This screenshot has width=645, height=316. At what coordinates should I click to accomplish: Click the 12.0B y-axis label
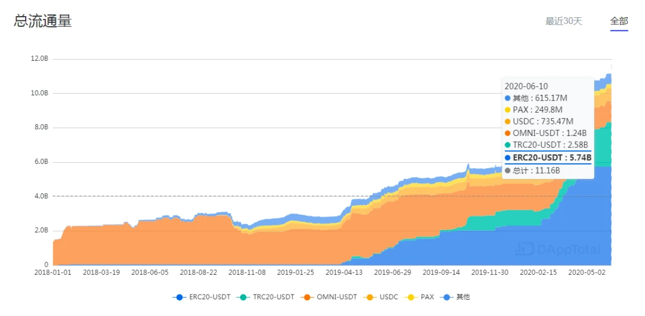39,59
